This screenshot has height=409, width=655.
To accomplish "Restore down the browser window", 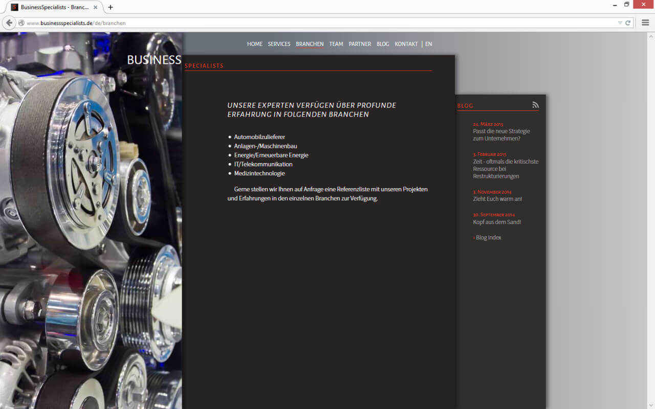I will pos(626,5).
